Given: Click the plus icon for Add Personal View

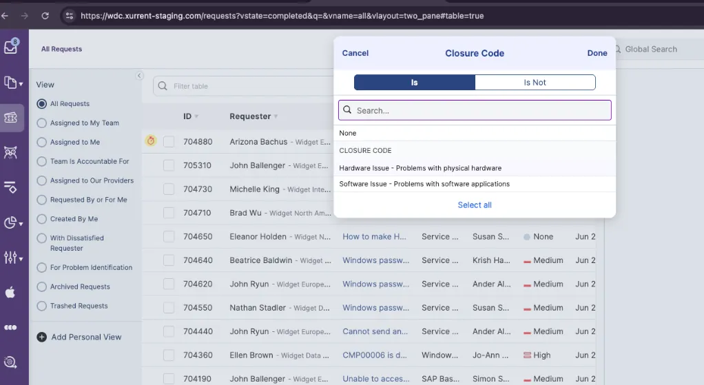Looking at the screenshot, I should (x=42, y=337).
